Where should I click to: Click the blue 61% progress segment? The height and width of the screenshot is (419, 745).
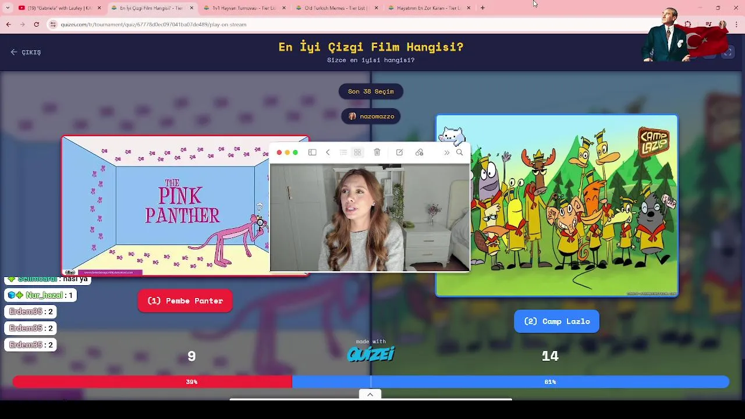pyautogui.click(x=510, y=382)
